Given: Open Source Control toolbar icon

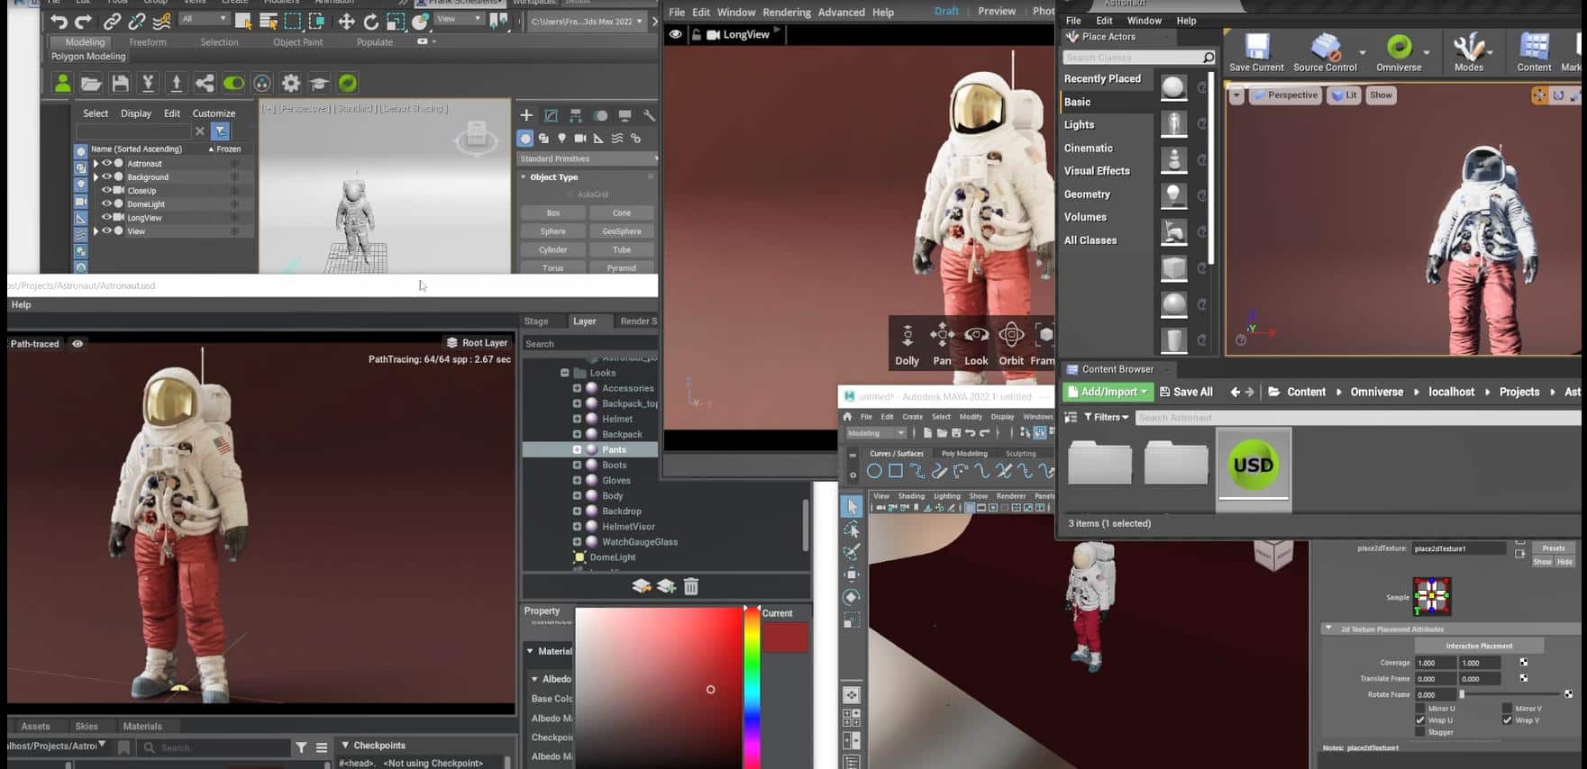Looking at the screenshot, I should 1324,48.
